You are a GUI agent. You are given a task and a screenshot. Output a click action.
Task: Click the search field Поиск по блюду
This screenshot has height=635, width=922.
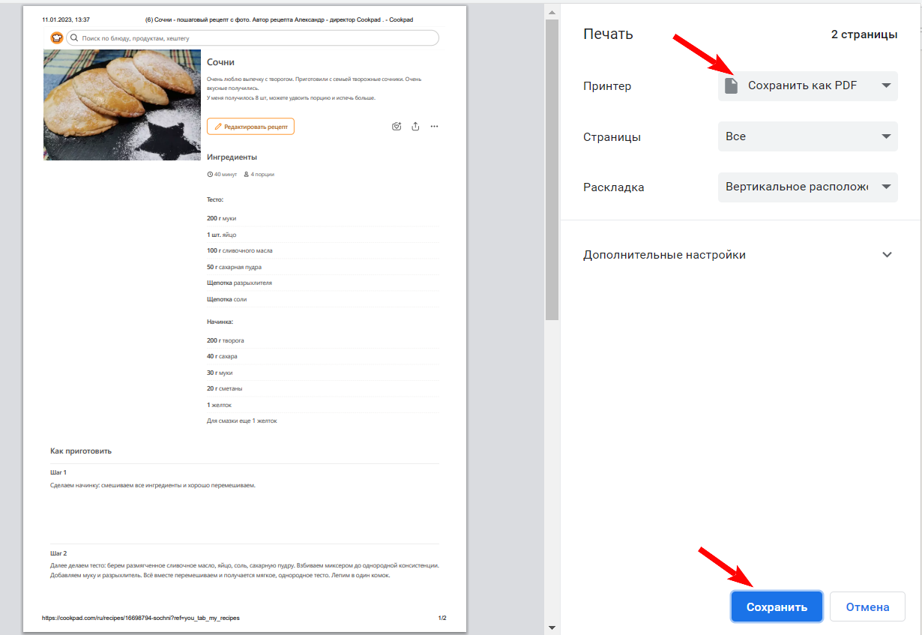[253, 37]
